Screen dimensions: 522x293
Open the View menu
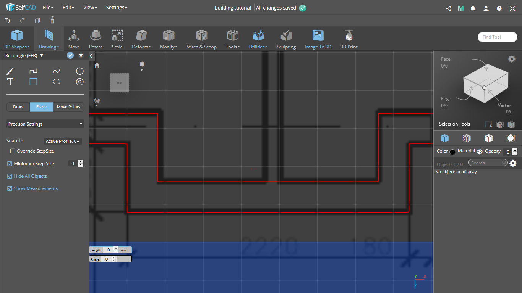coord(90,8)
